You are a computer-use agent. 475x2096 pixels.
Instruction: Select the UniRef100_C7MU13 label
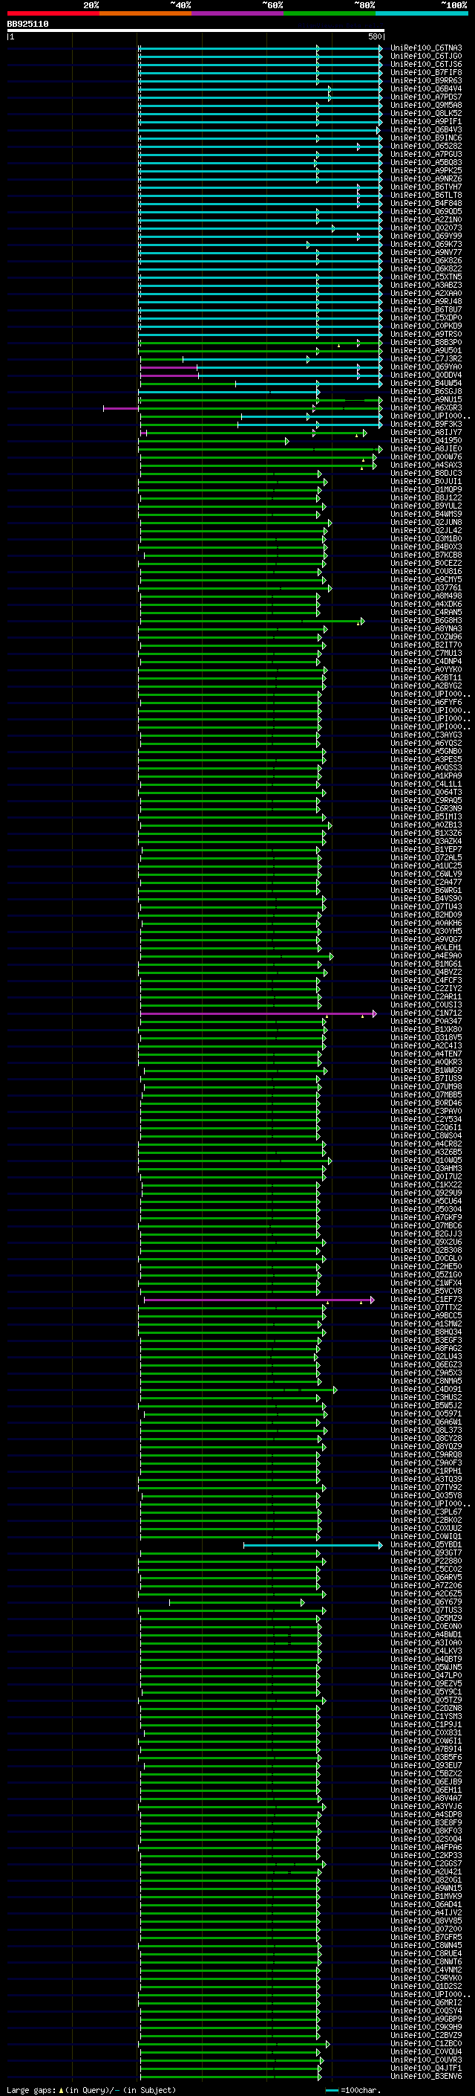pyautogui.click(x=426, y=653)
